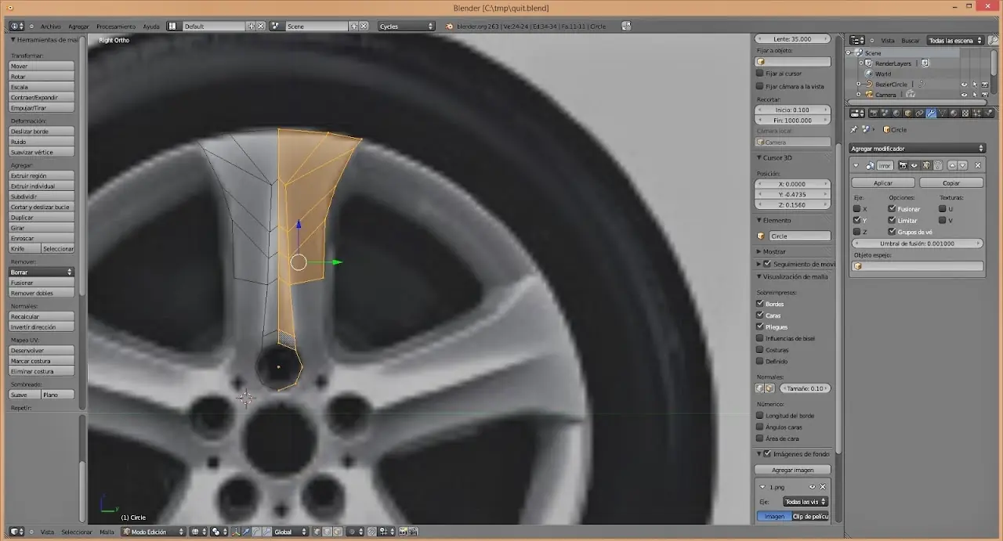Expand BezierCircle tree item
Image resolution: width=1003 pixels, height=541 pixels.
pos(859,84)
